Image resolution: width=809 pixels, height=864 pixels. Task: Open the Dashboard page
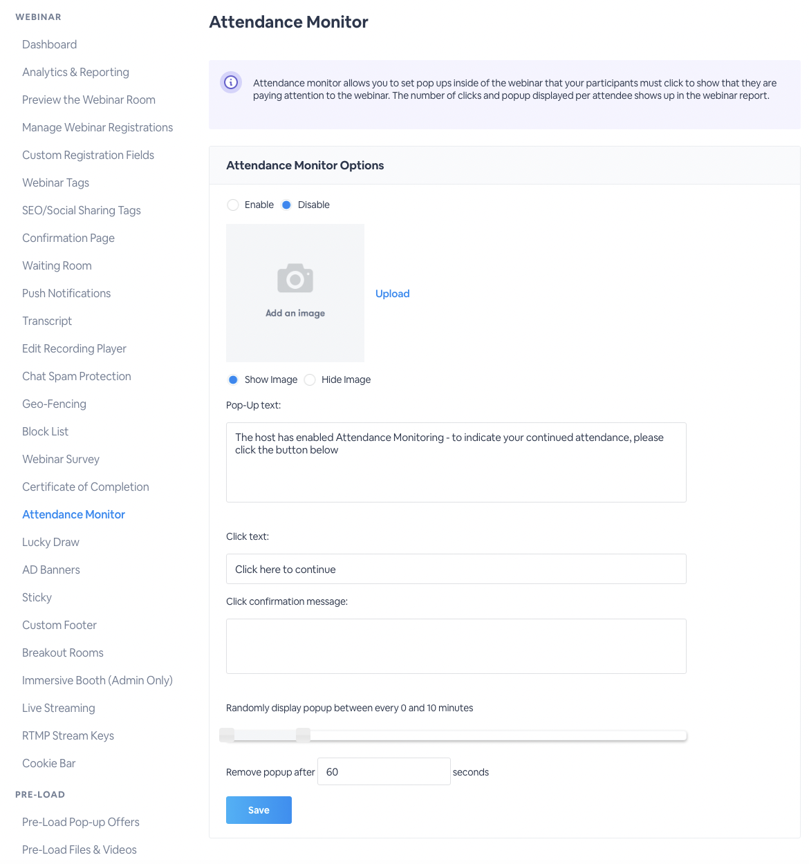click(x=49, y=44)
